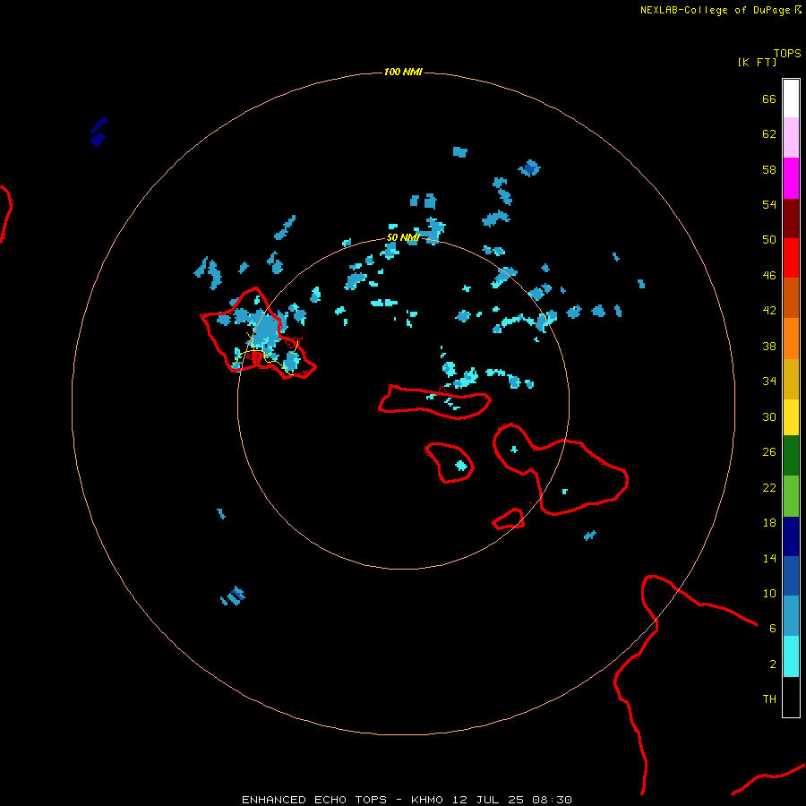Select the dark red 54 legend swatch

[x=791, y=219]
